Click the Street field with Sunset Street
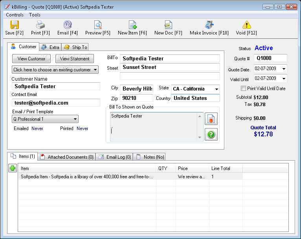 170,67
